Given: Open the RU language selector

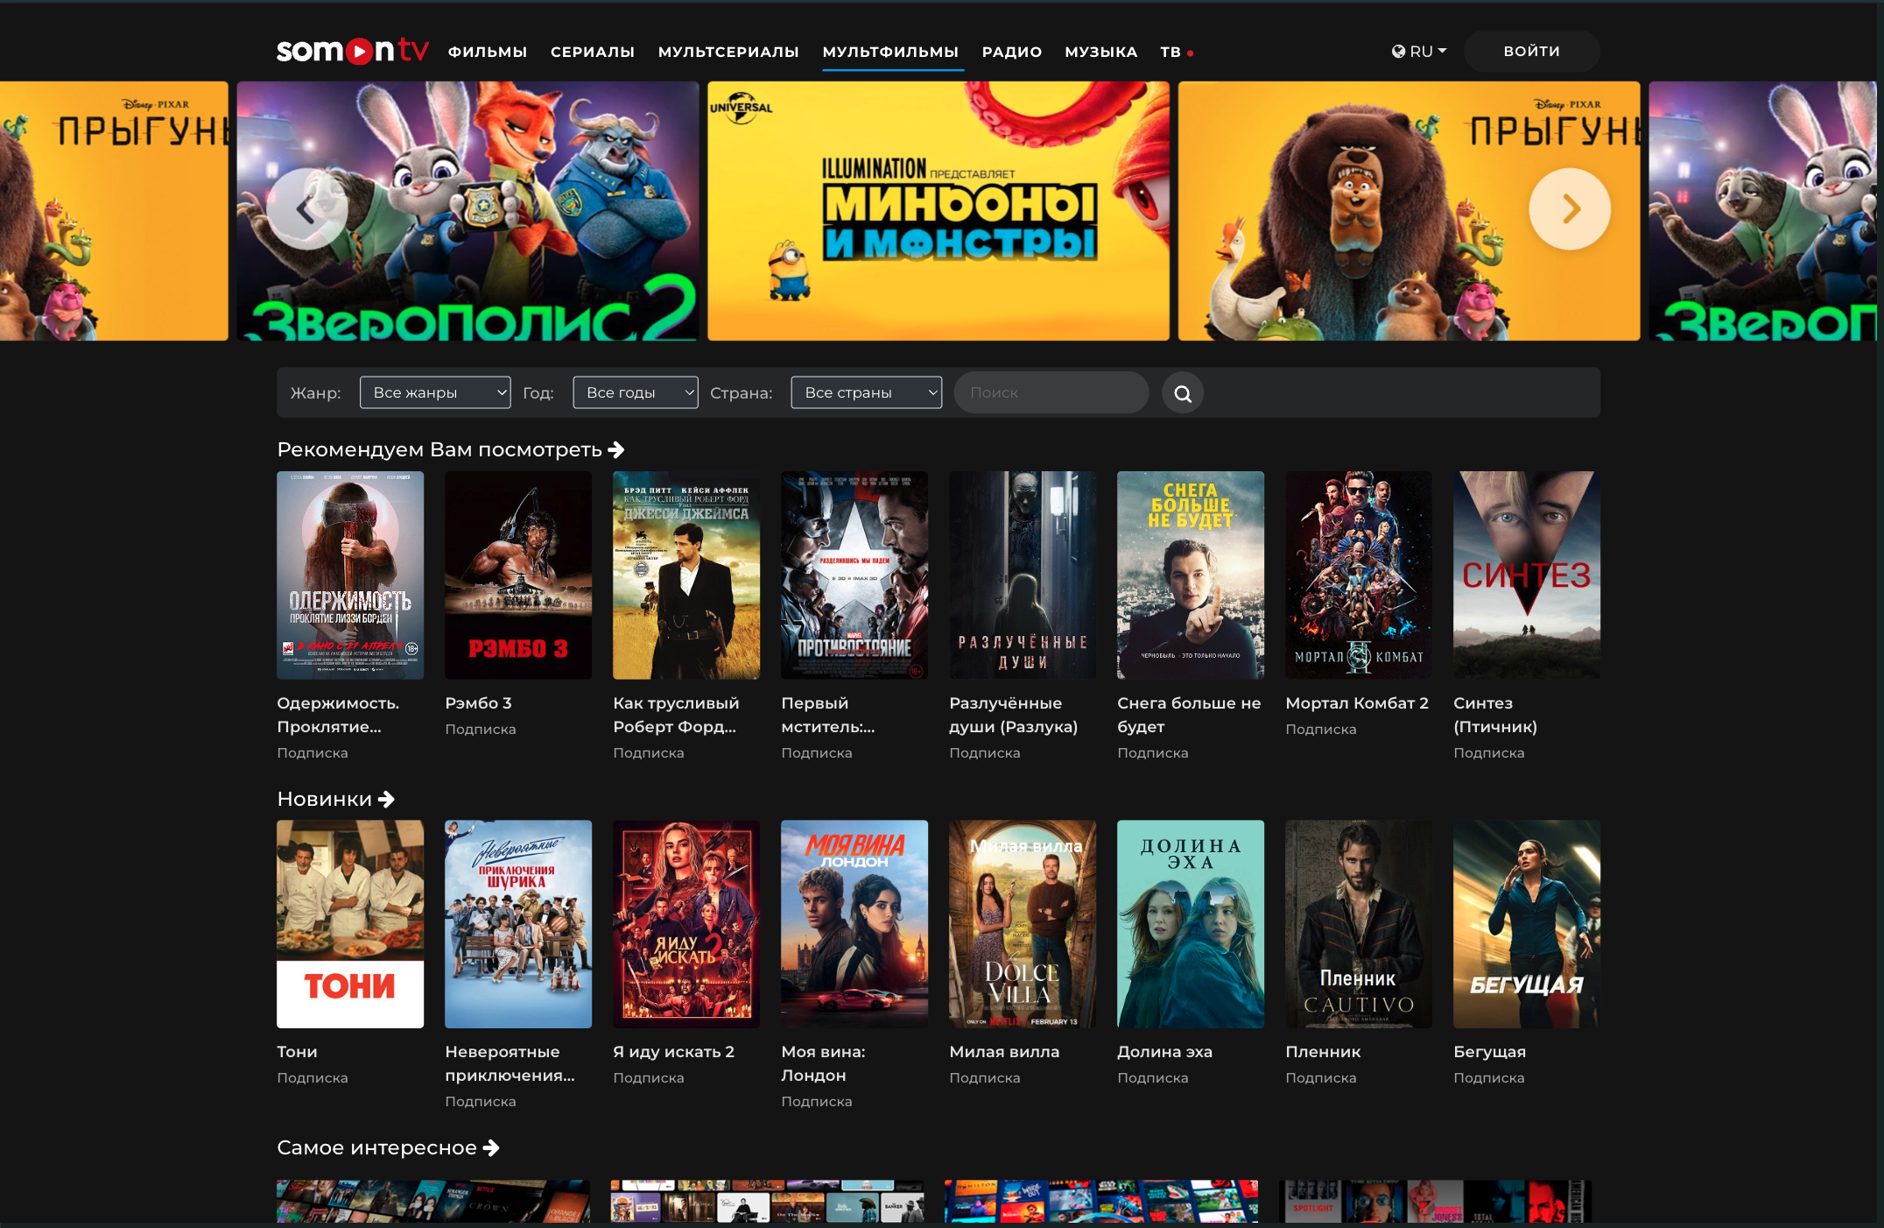Looking at the screenshot, I should click(1419, 52).
